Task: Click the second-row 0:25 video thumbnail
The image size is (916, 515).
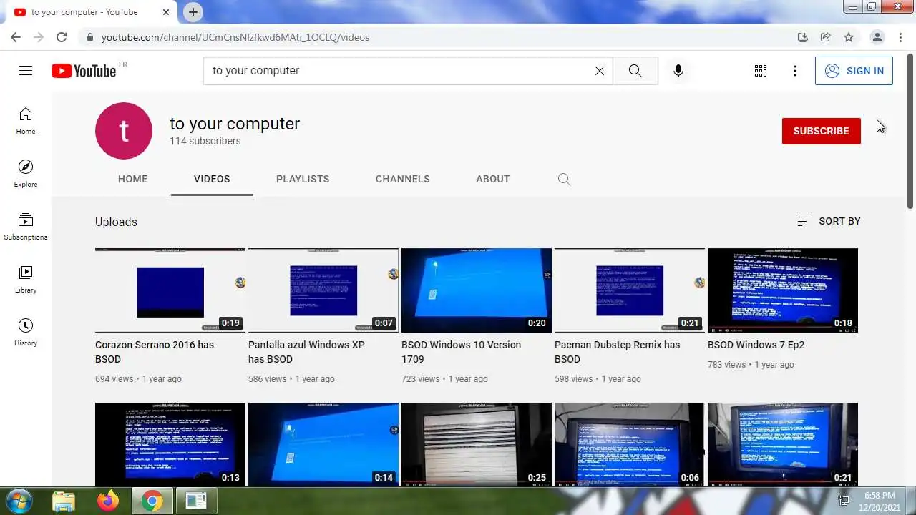Action: coord(477,444)
